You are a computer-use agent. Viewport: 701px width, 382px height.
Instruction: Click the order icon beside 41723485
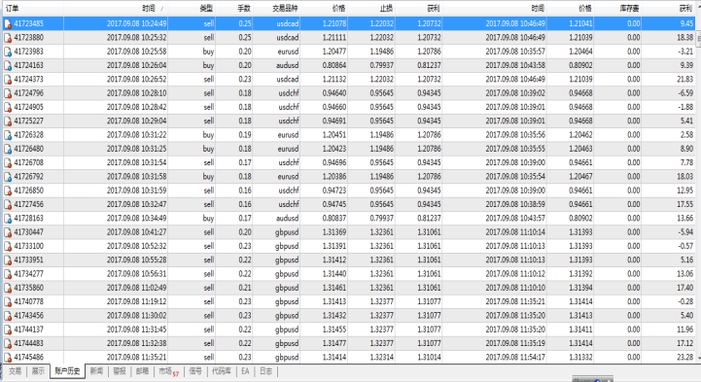click(x=8, y=23)
